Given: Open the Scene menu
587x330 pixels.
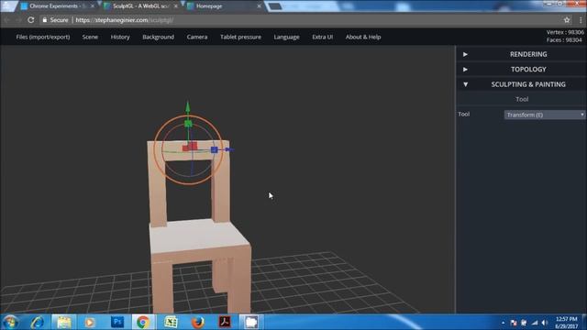Looking at the screenshot, I should [90, 37].
